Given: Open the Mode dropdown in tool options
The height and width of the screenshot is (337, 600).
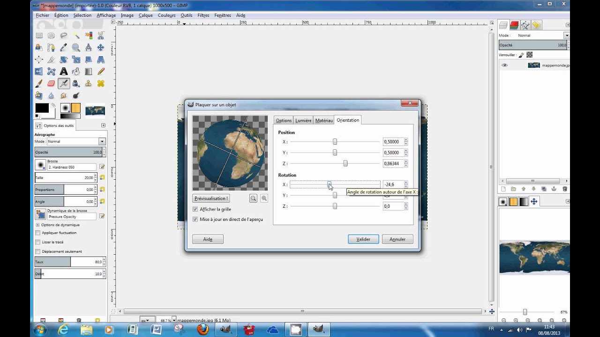Looking at the screenshot, I should [76, 141].
